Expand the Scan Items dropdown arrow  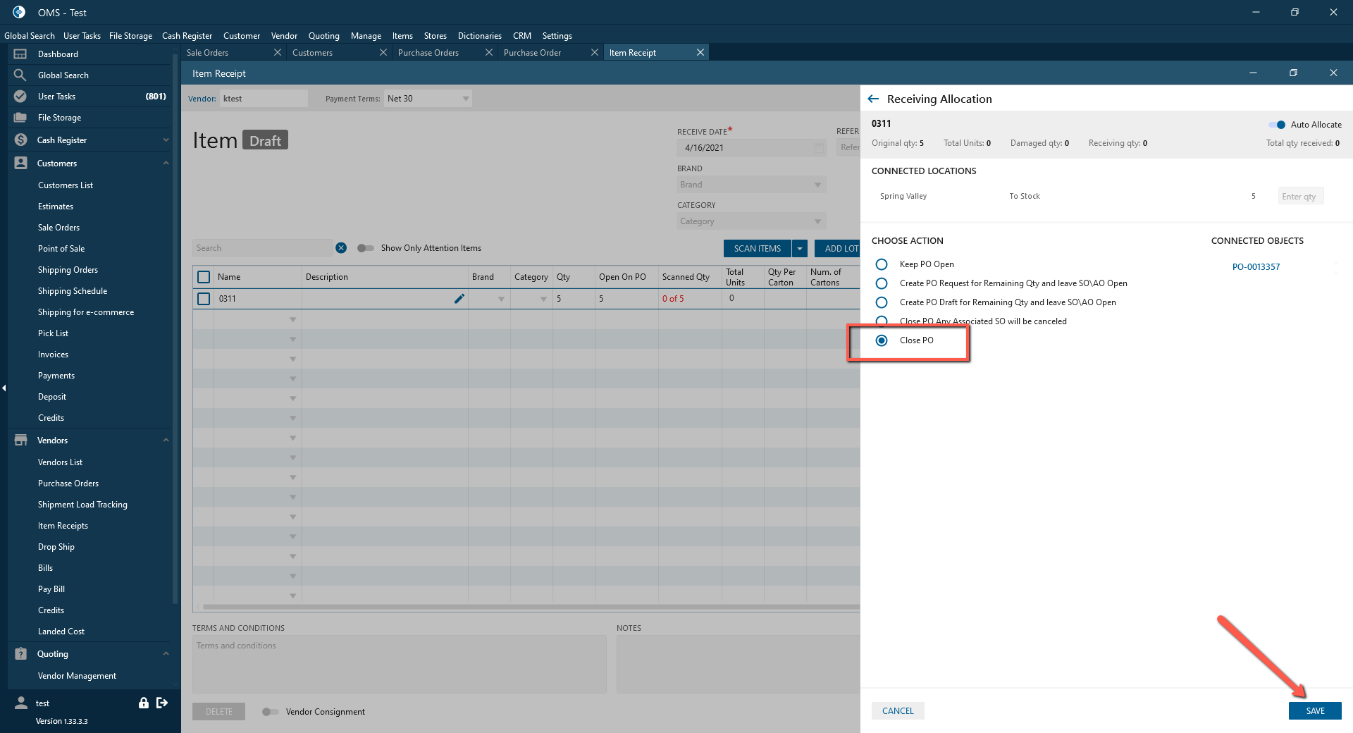(x=800, y=249)
